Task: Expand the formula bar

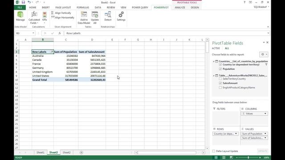Action: (x=268, y=33)
